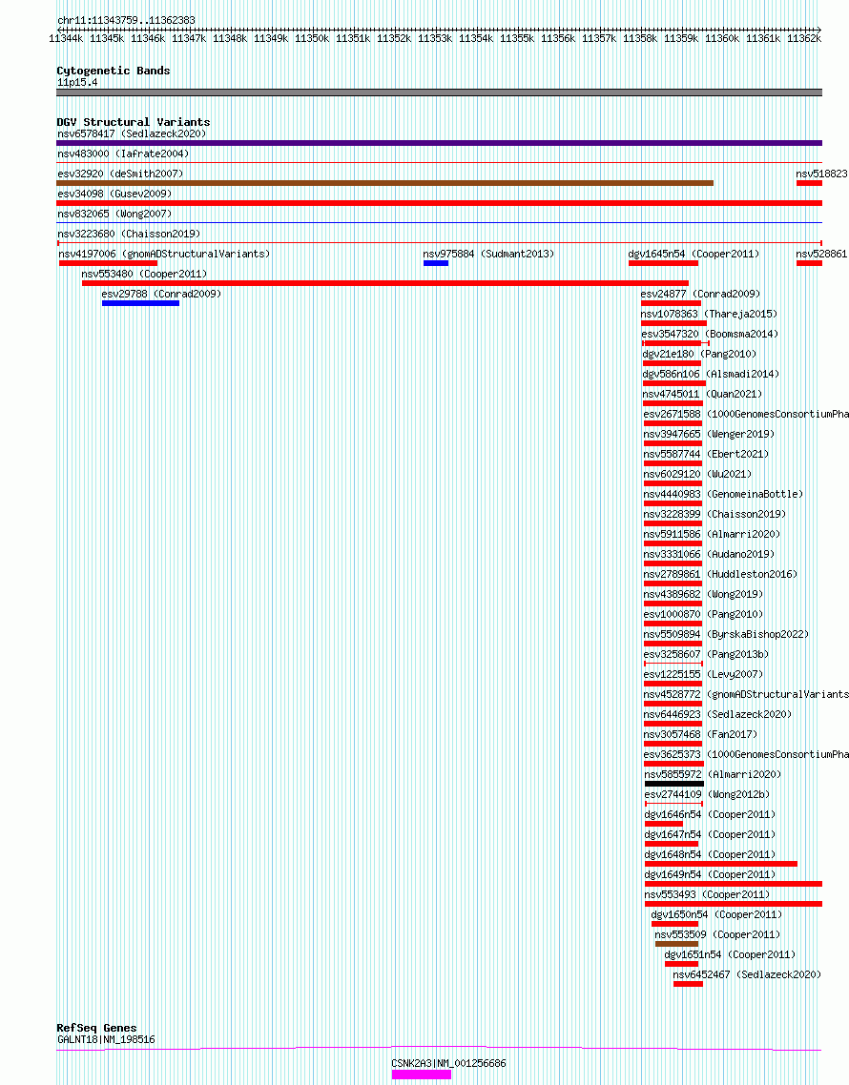The image size is (849, 1085).
Task: Select nsv3223680 (Chaisson2019) label
Action: (x=129, y=234)
